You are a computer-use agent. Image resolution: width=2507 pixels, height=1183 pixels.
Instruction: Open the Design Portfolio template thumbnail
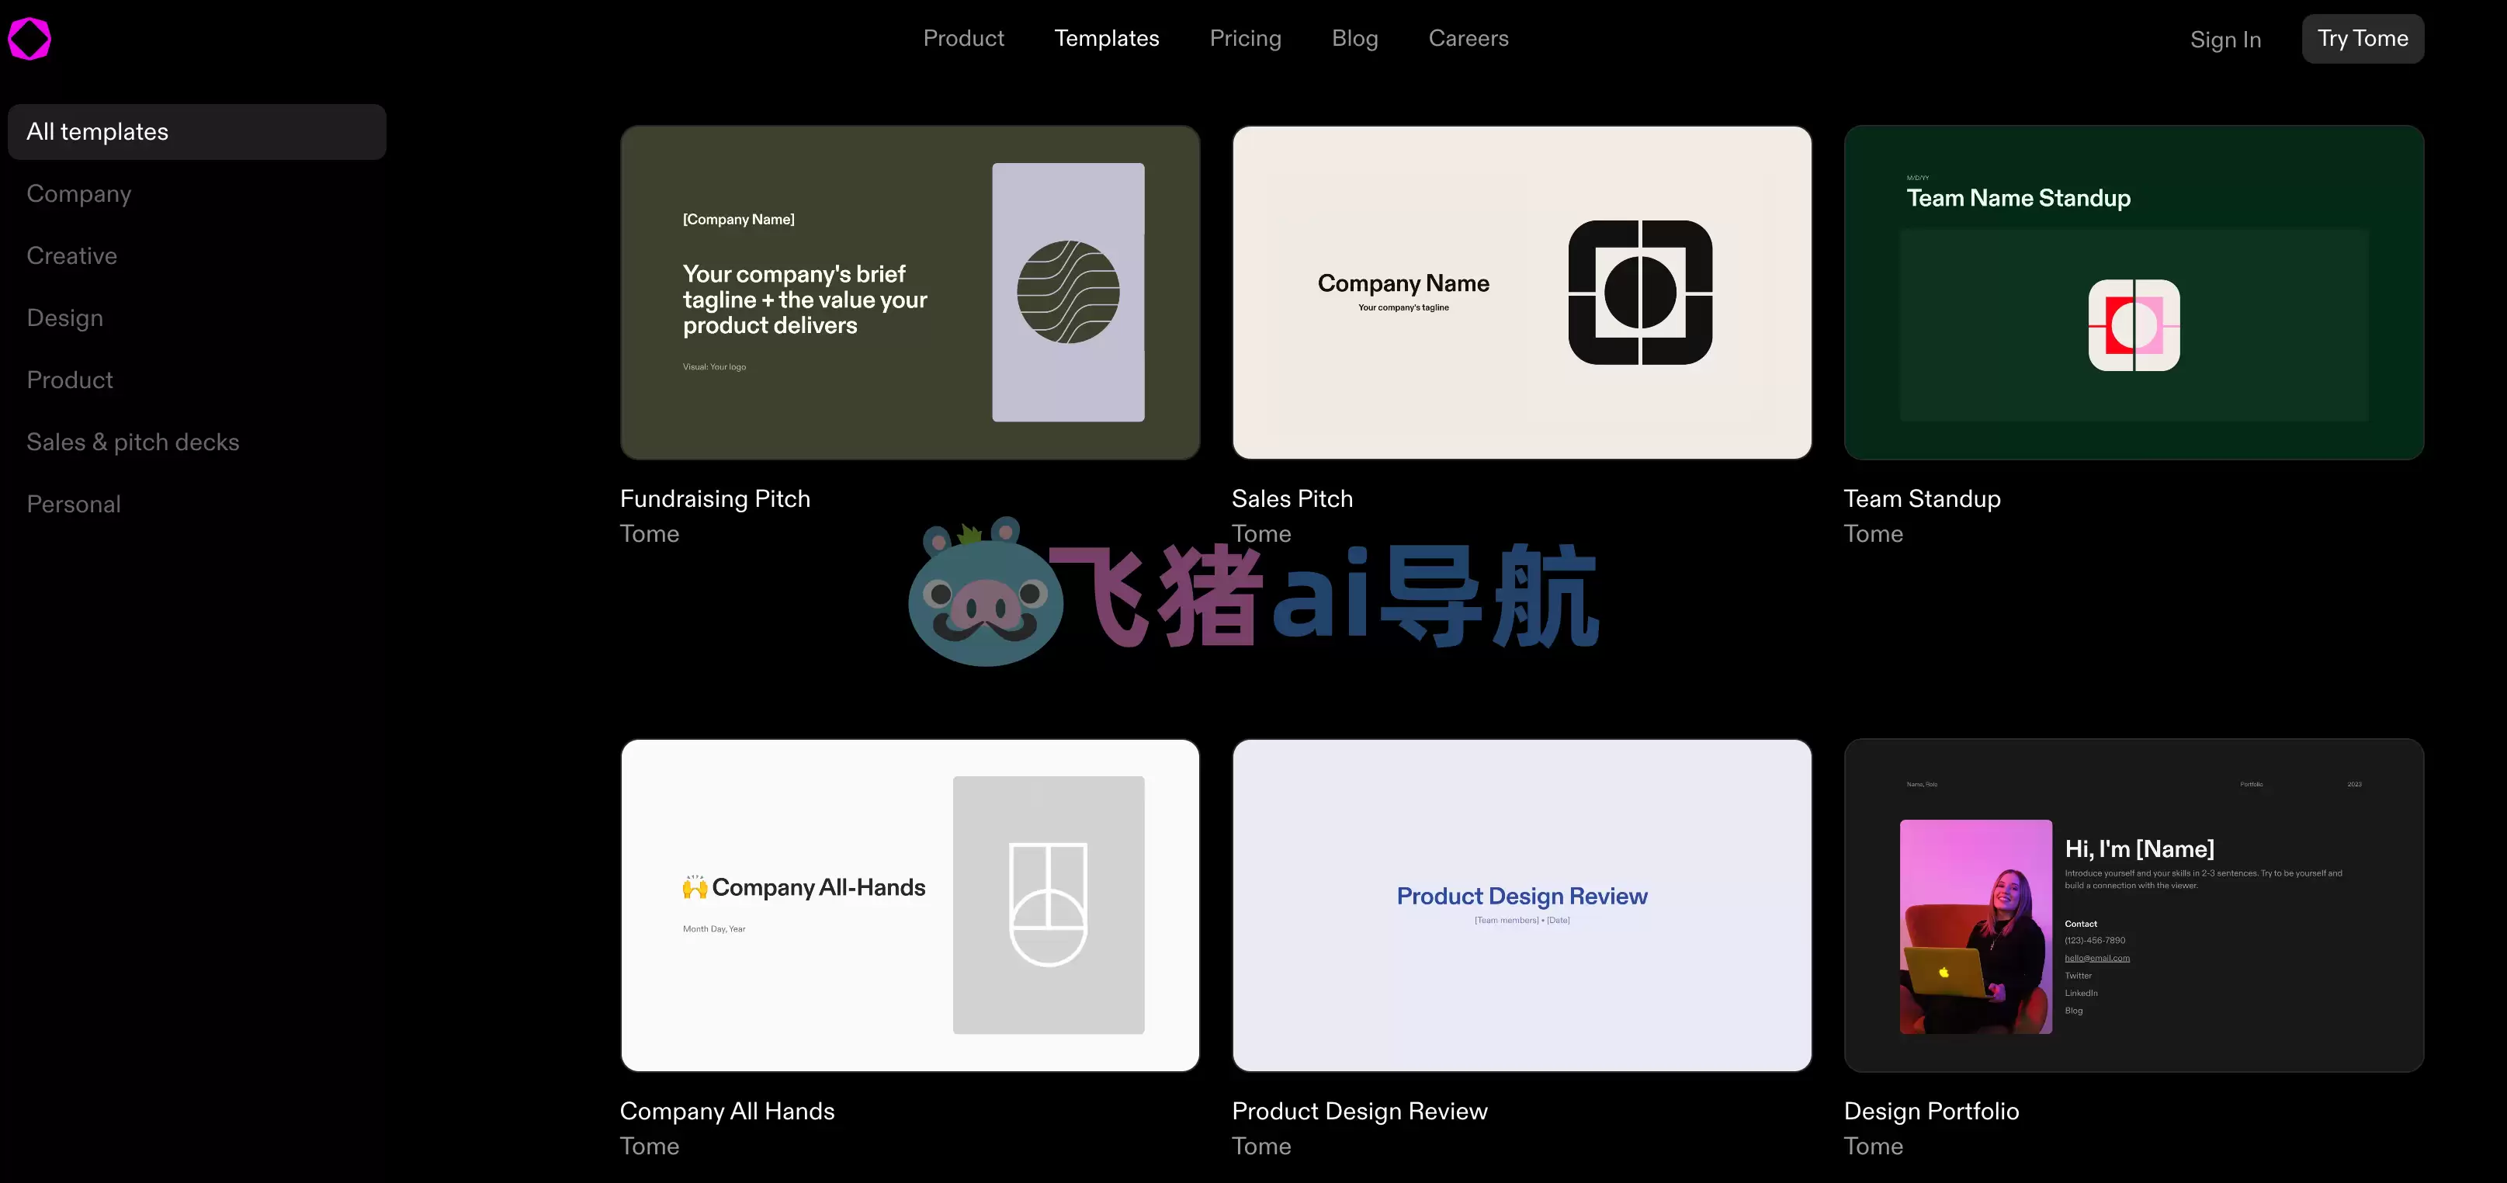(2134, 904)
